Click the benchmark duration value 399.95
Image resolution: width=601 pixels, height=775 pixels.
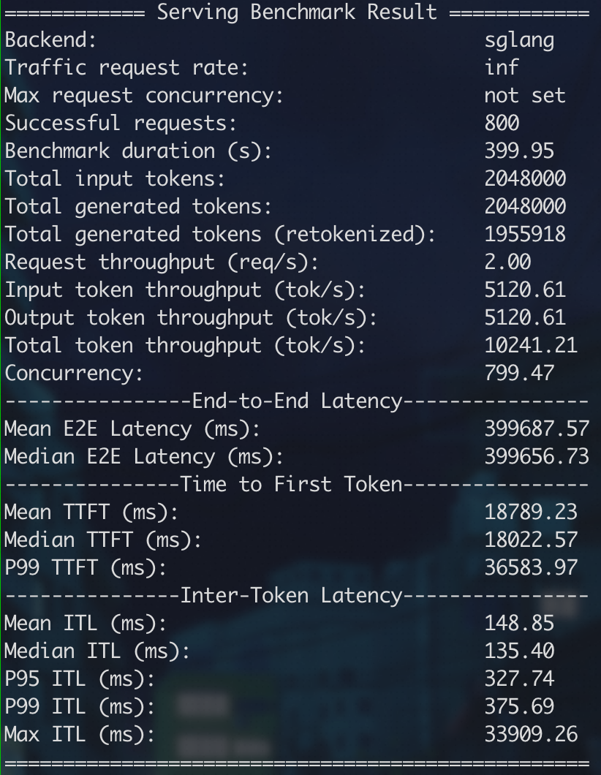519,151
